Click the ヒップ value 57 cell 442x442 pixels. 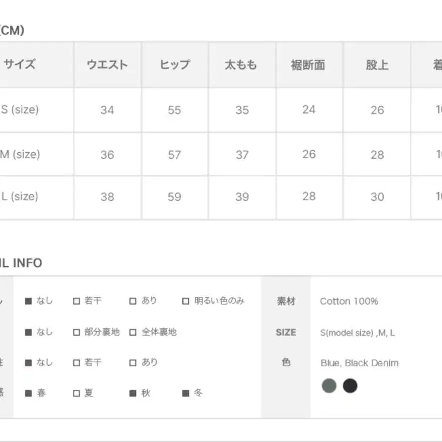174,154
